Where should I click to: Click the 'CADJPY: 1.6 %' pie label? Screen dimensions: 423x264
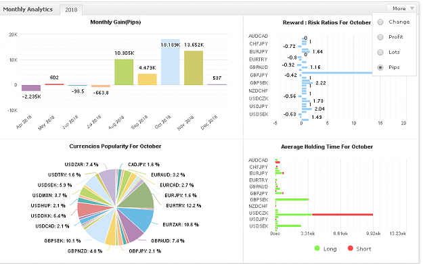(143, 165)
